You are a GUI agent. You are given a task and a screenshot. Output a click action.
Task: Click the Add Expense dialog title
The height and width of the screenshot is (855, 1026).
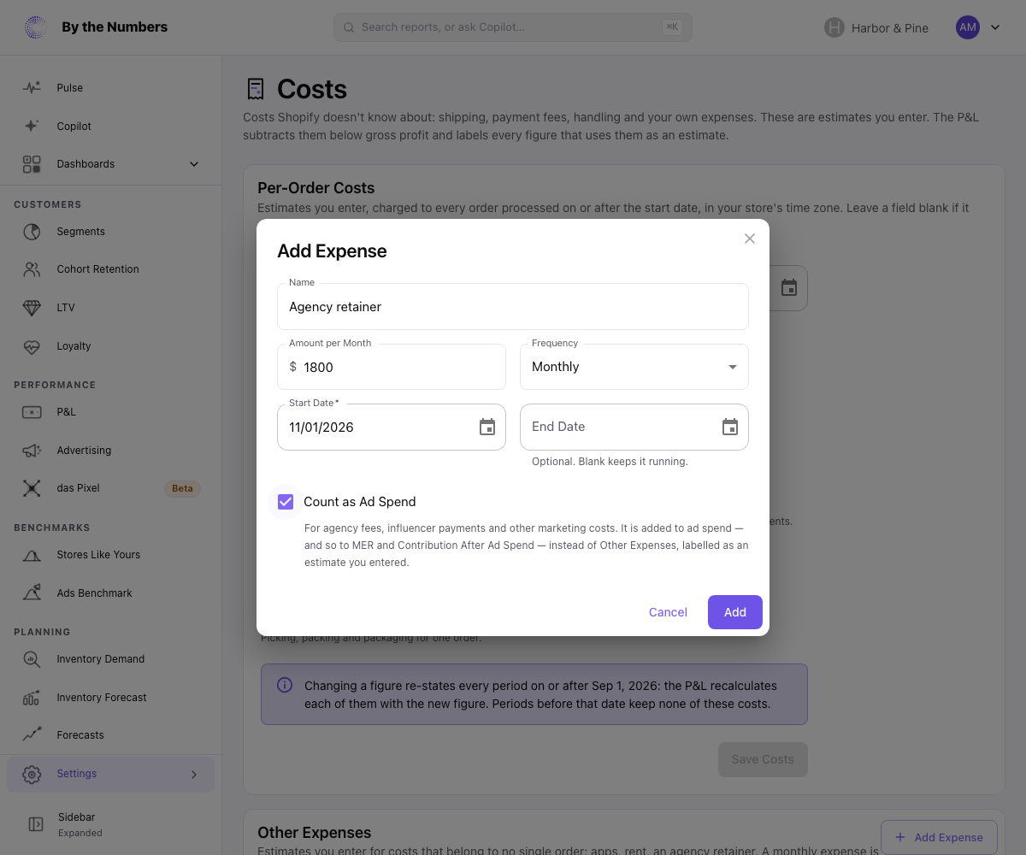(x=332, y=251)
